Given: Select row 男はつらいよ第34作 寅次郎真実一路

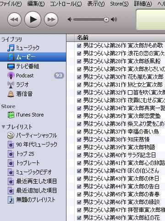Looking at the screenshot, I should click(x=116, y=108).
